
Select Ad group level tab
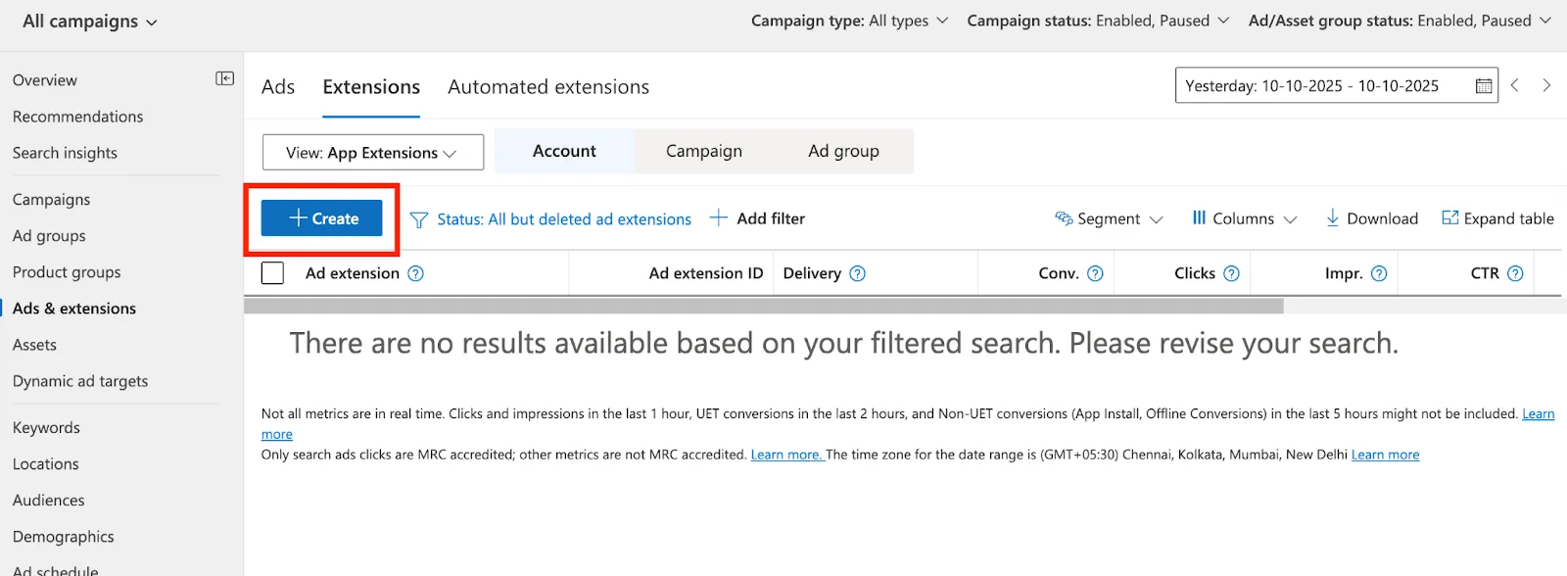point(843,151)
